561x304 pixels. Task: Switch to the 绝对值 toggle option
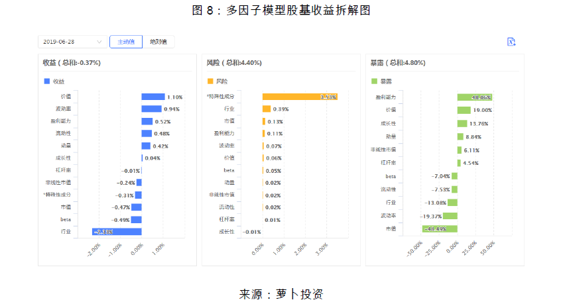(x=158, y=42)
